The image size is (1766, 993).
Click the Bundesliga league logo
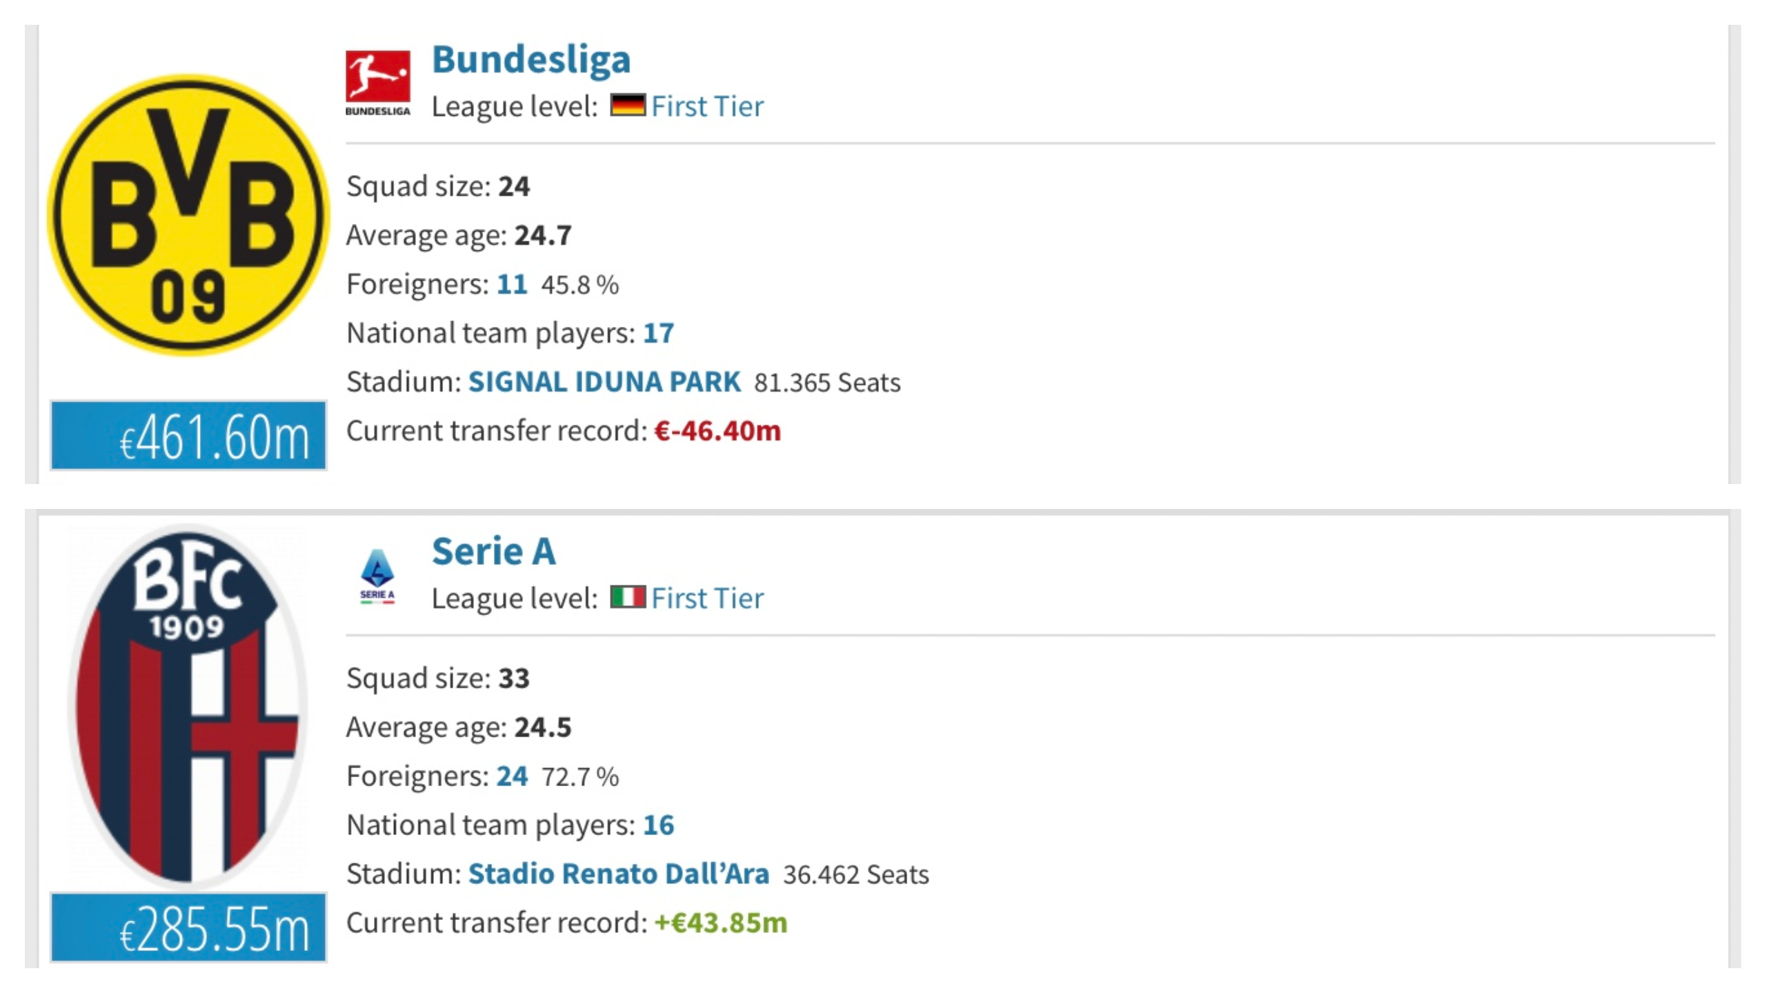pyautogui.click(x=378, y=83)
